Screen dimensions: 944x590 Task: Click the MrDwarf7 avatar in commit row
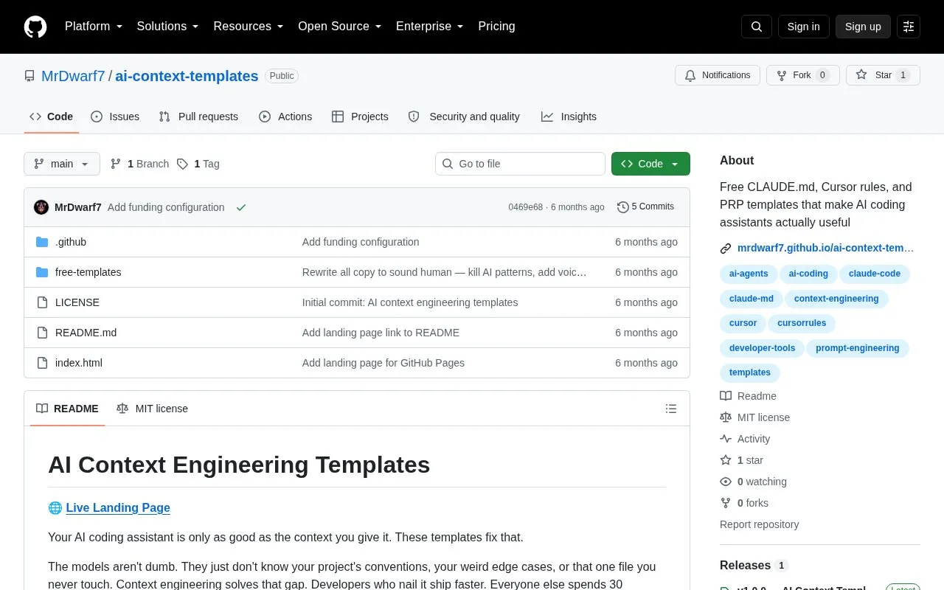[41, 207]
